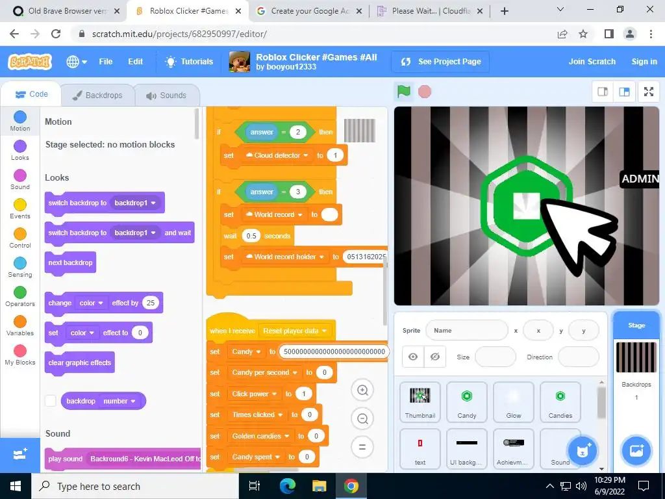The width and height of the screenshot is (665, 499).
Task: Open backdrop1 dropdown in 'and wait' block
Action: pos(134,233)
